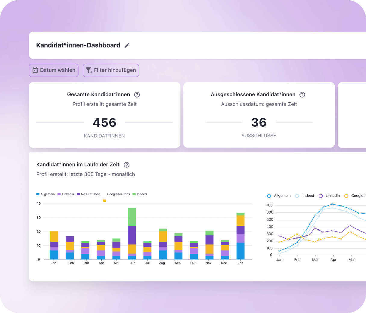Click the Filter hinzufügen button
Screen dimensions: 366x313
pyautogui.click(x=111, y=70)
